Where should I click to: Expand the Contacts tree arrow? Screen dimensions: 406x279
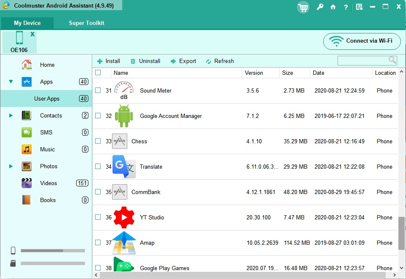(11, 115)
